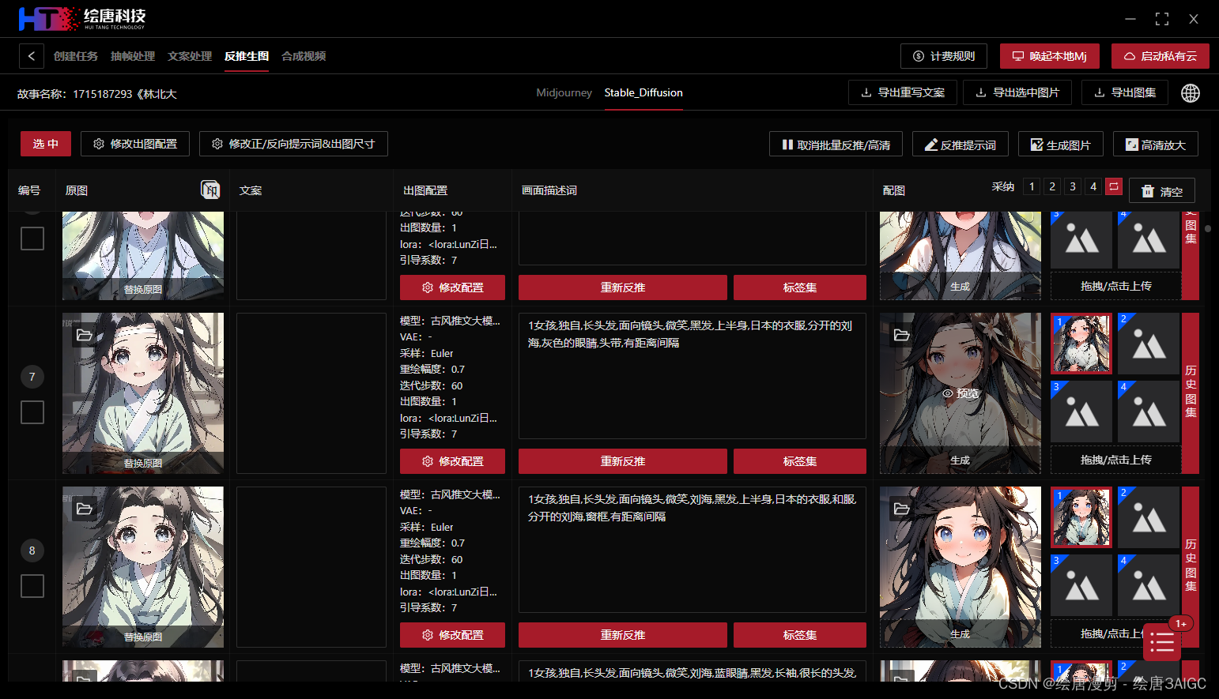This screenshot has width=1219, height=699.
Task: Click 重新反推 in row 8
Action: [x=623, y=635]
